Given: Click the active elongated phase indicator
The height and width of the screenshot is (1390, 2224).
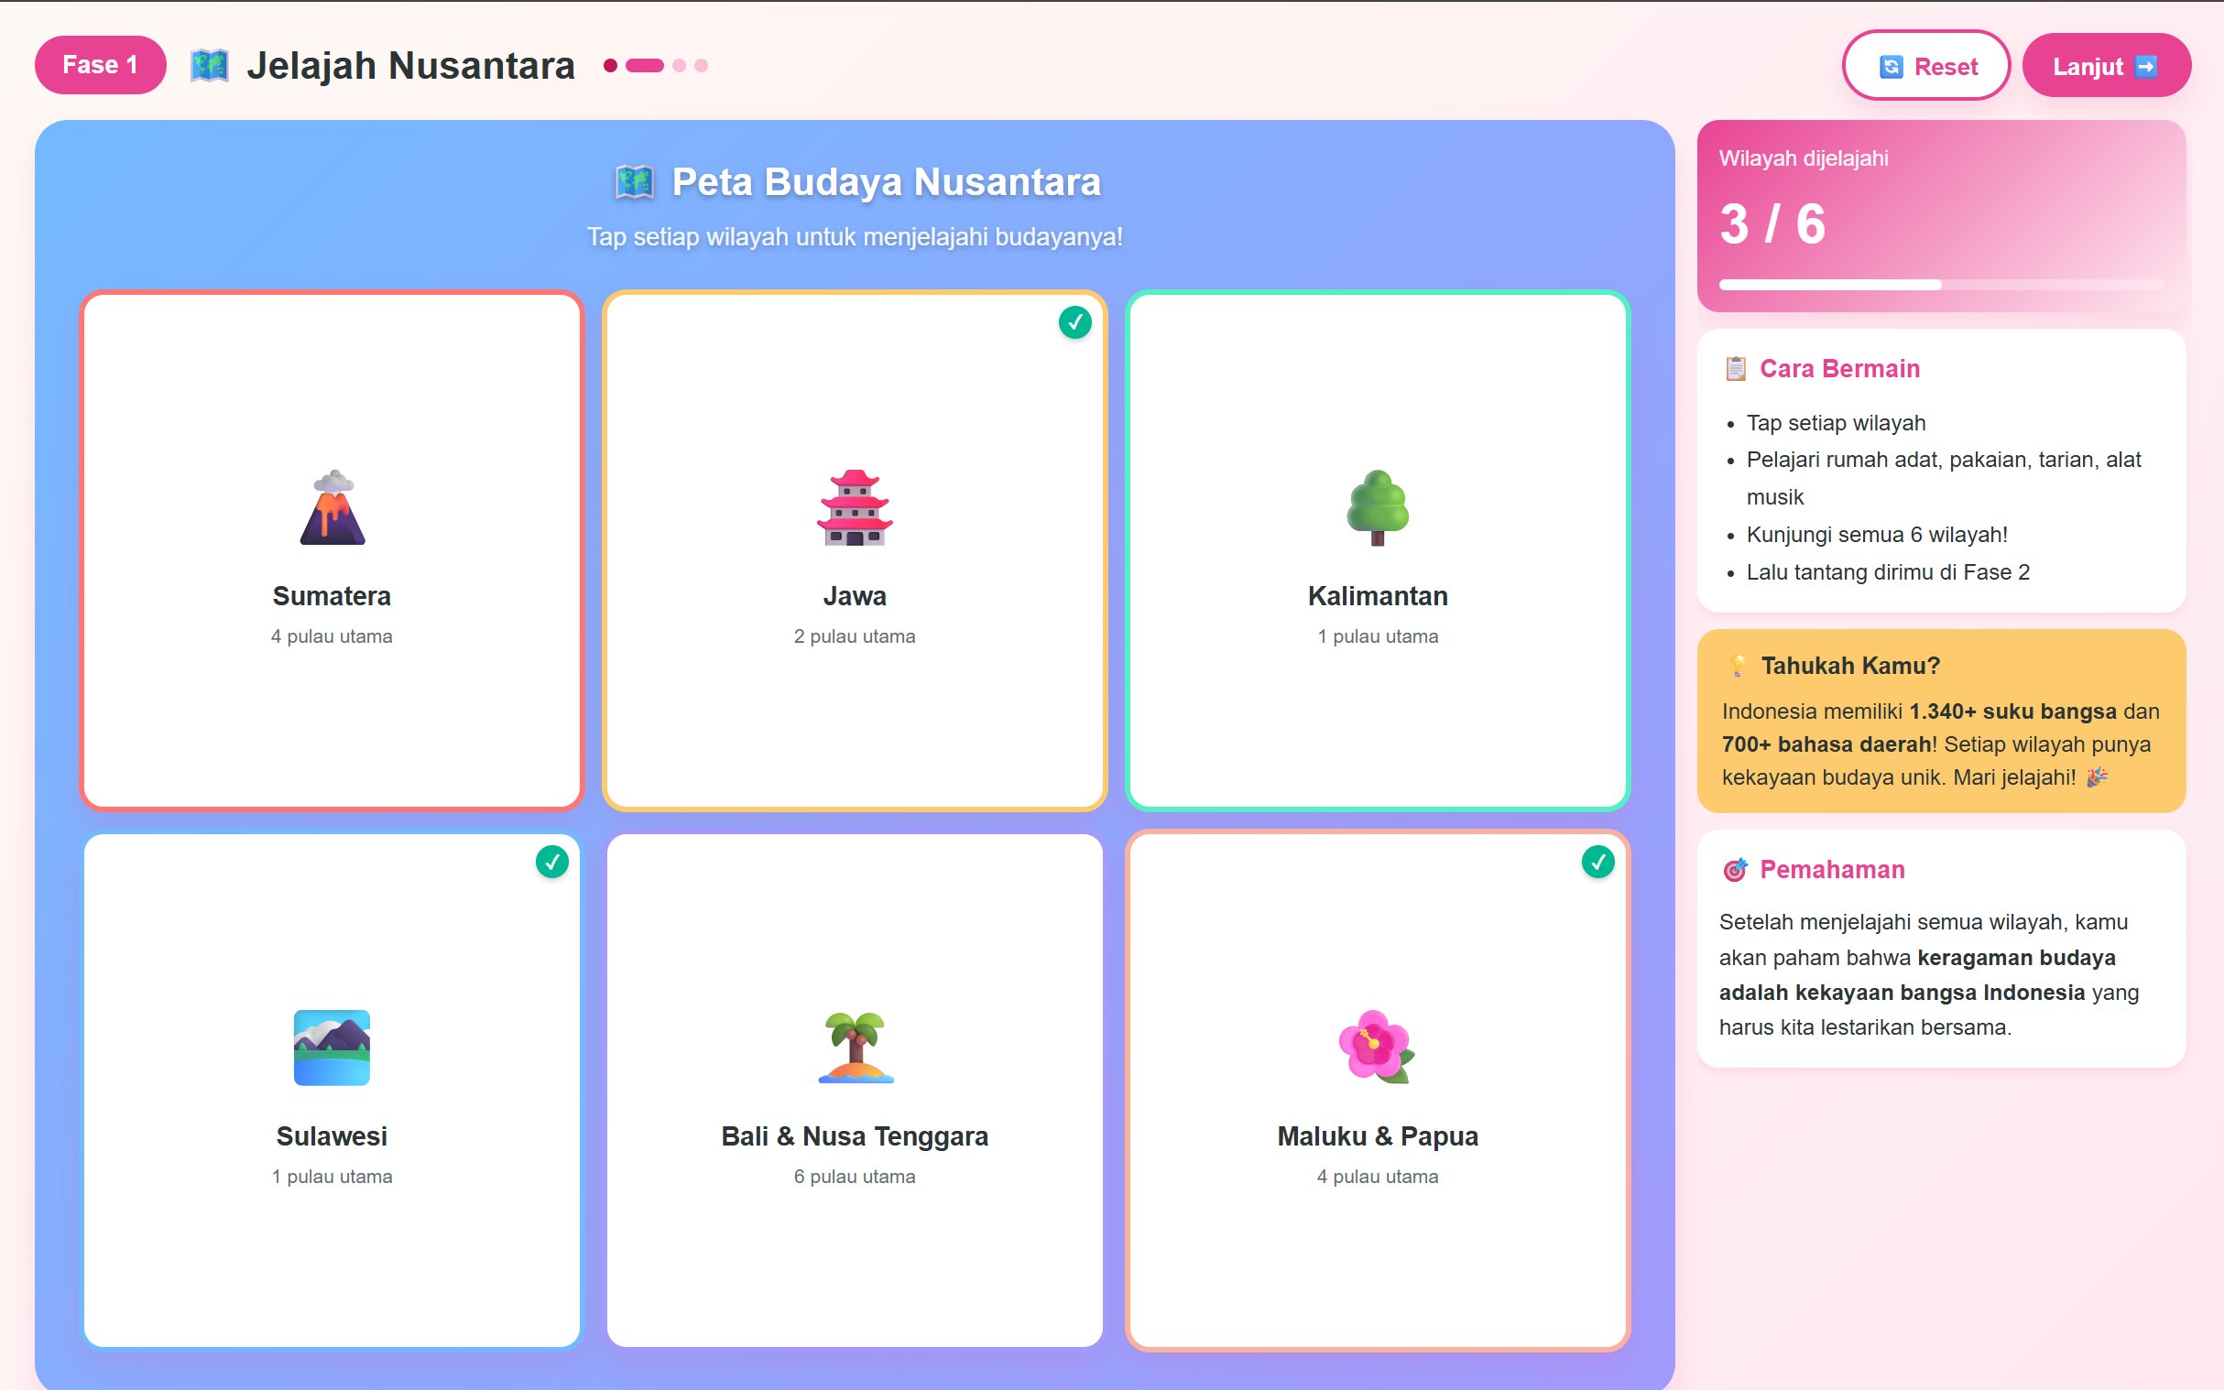Looking at the screenshot, I should coord(645,65).
